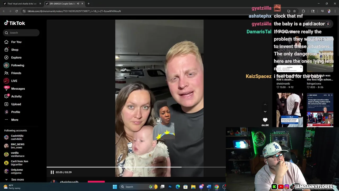Open the media controls music-note icon
339x191 pixels.
pyautogui.click(x=322, y=11)
